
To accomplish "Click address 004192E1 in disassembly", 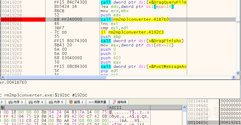I will click(12, 24).
